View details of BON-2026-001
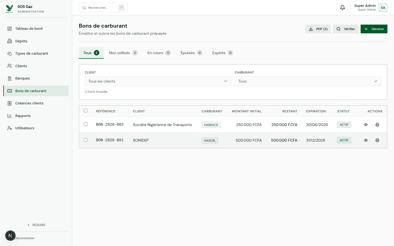The width and height of the screenshot is (394, 246). click(x=366, y=140)
